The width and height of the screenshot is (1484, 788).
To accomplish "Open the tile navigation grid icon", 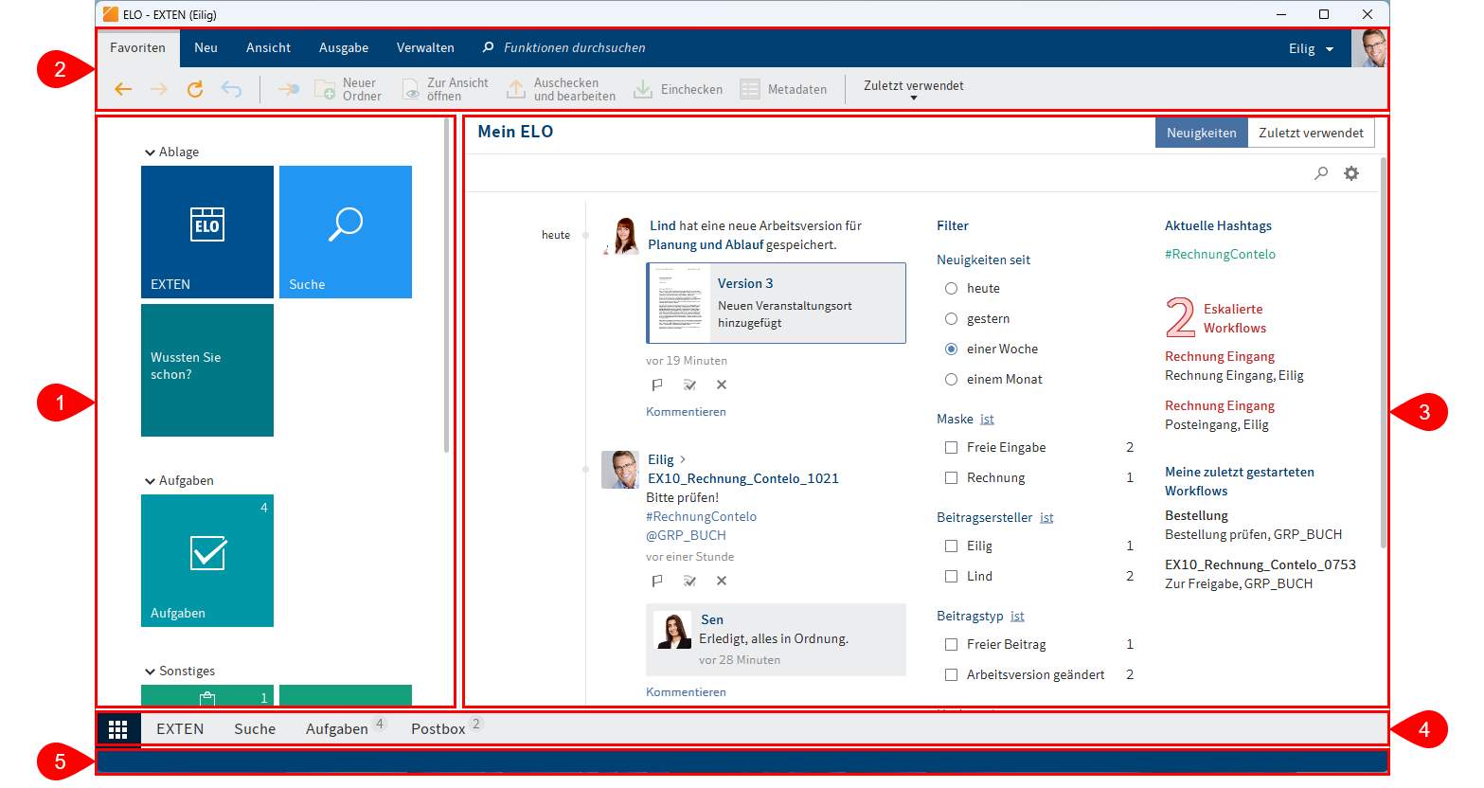I will (118, 729).
